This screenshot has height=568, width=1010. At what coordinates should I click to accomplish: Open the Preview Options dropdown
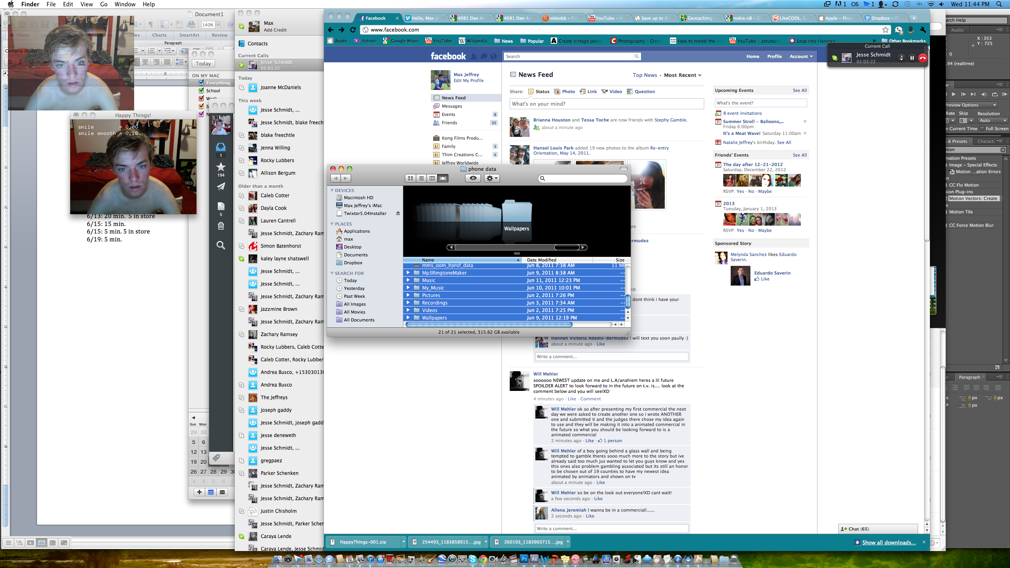click(x=971, y=105)
